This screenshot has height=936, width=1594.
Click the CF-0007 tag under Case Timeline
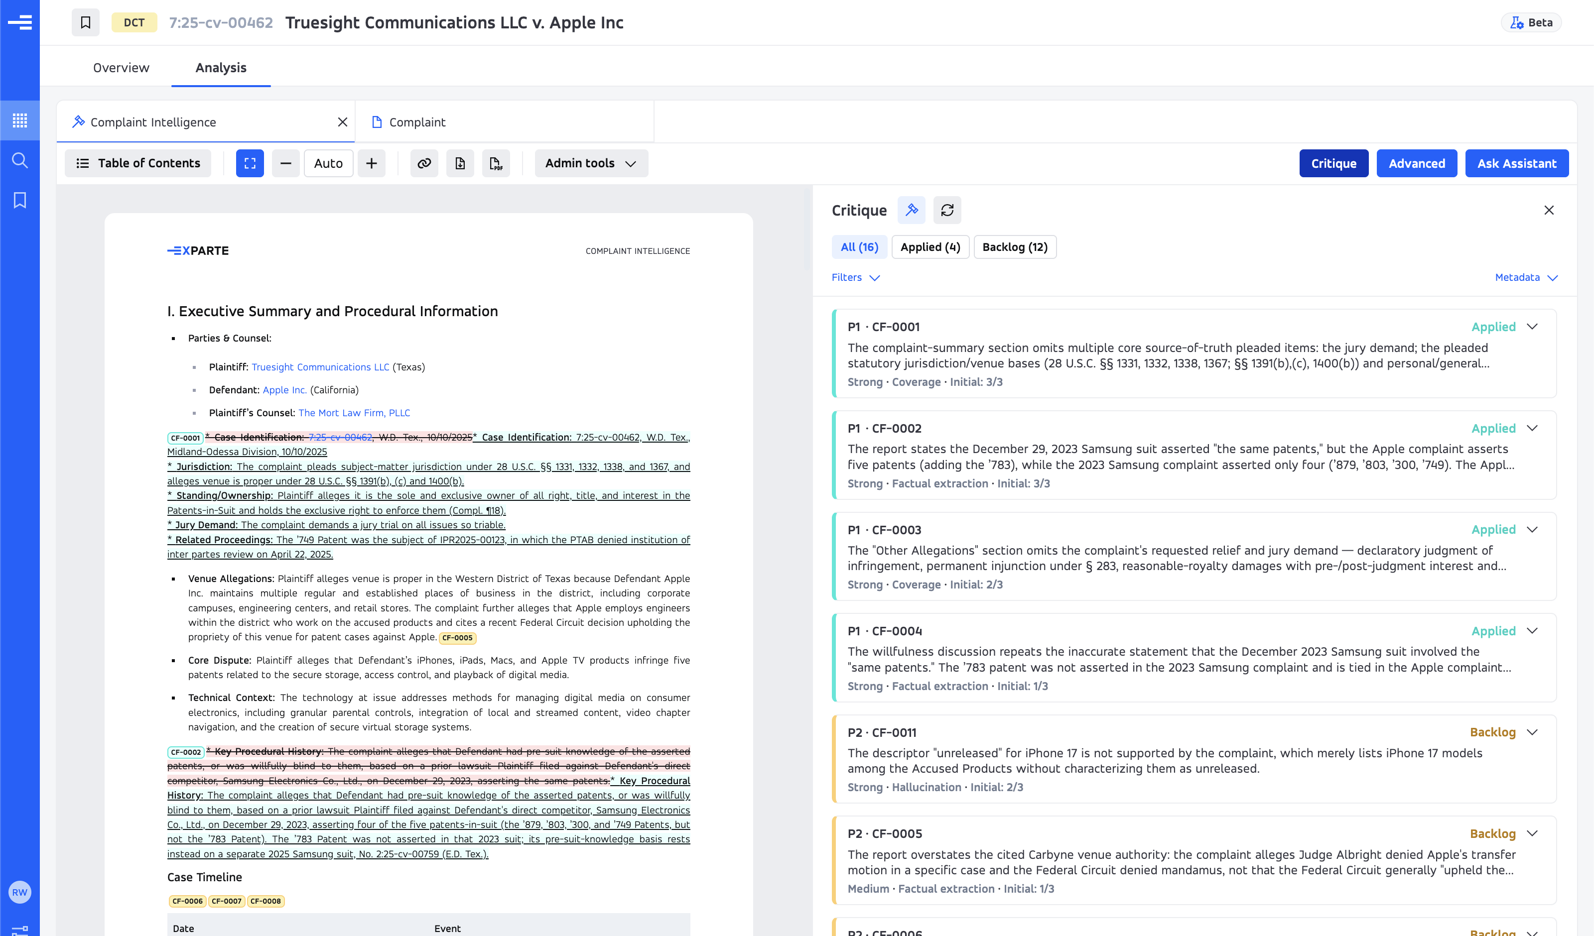click(x=227, y=901)
